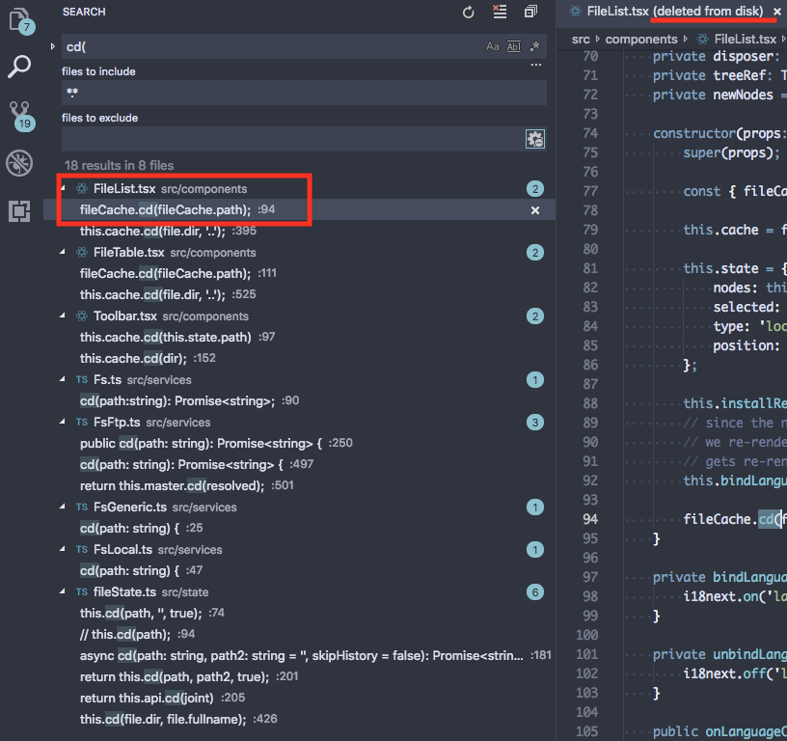Viewport: 787px width, 741px height.
Task: Open result cd(path:string): Promise<string>; :90
Action: pyautogui.click(x=300, y=400)
